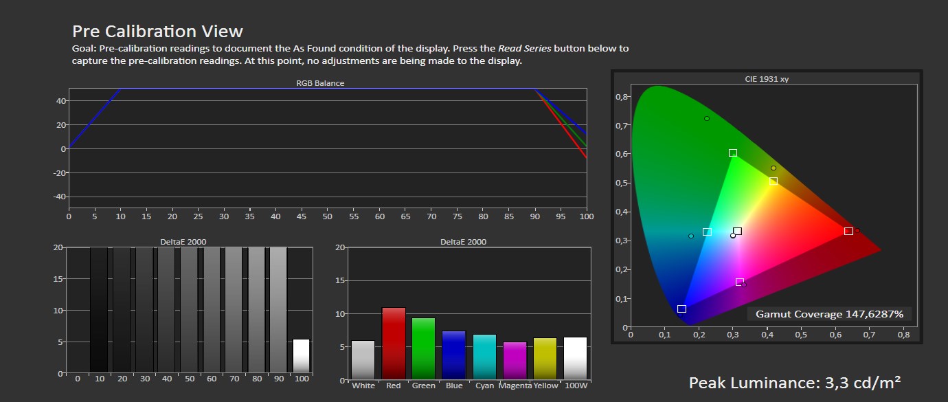
Task: Click the 100W bar in color DeltaE chart
Action: pos(575,358)
